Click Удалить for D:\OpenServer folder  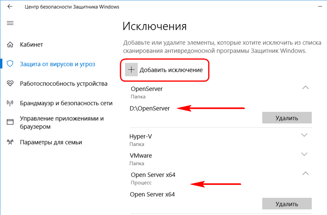[287, 118]
